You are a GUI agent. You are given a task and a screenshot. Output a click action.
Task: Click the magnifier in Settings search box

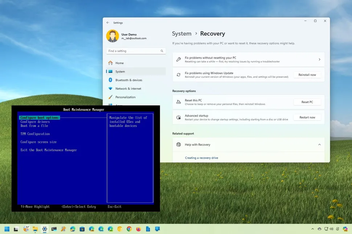[x=162, y=51]
